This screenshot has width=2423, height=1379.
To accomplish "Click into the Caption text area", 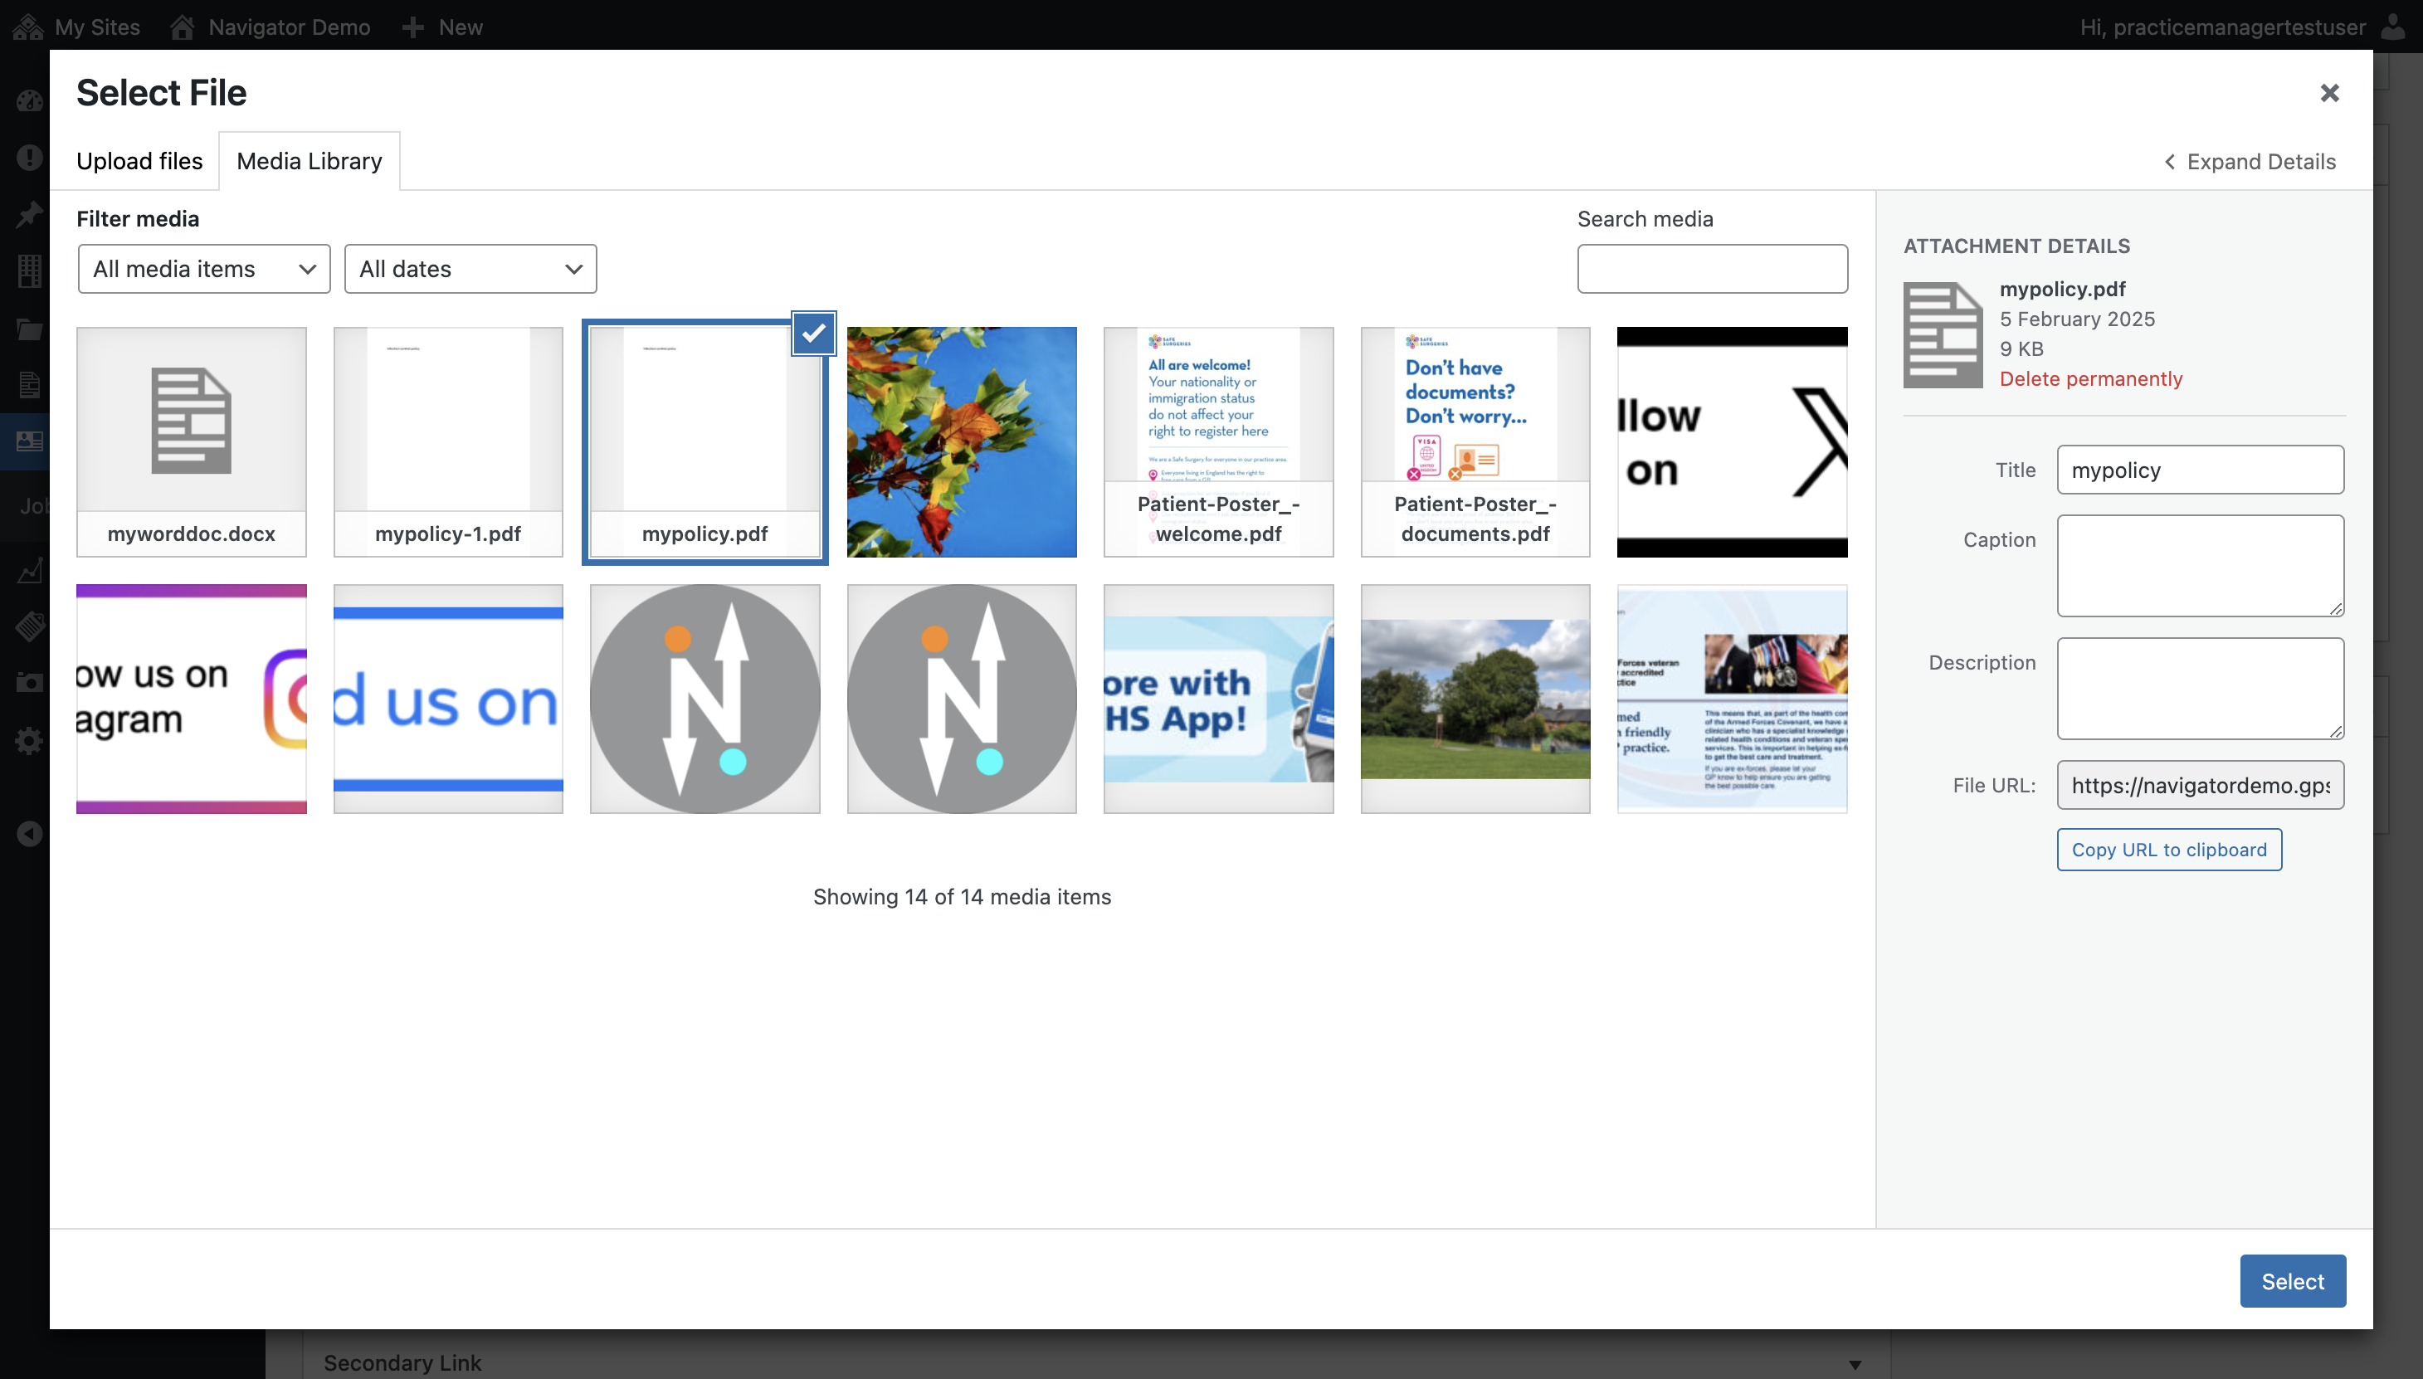I will (x=2201, y=565).
